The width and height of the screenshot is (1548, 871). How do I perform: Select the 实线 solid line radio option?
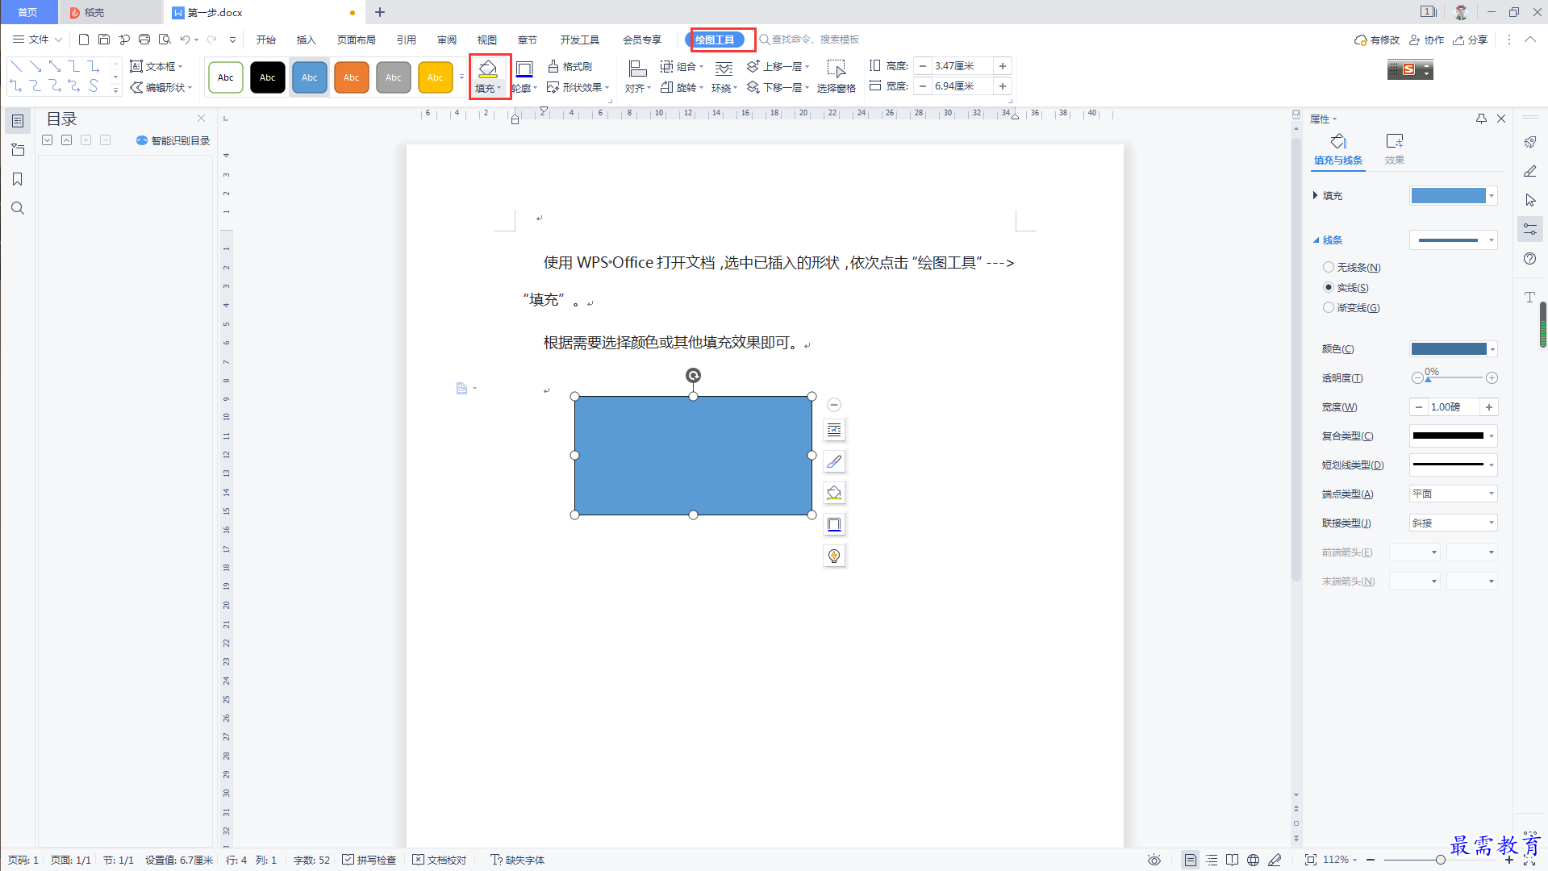pyautogui.click(x=1346, y=287)
